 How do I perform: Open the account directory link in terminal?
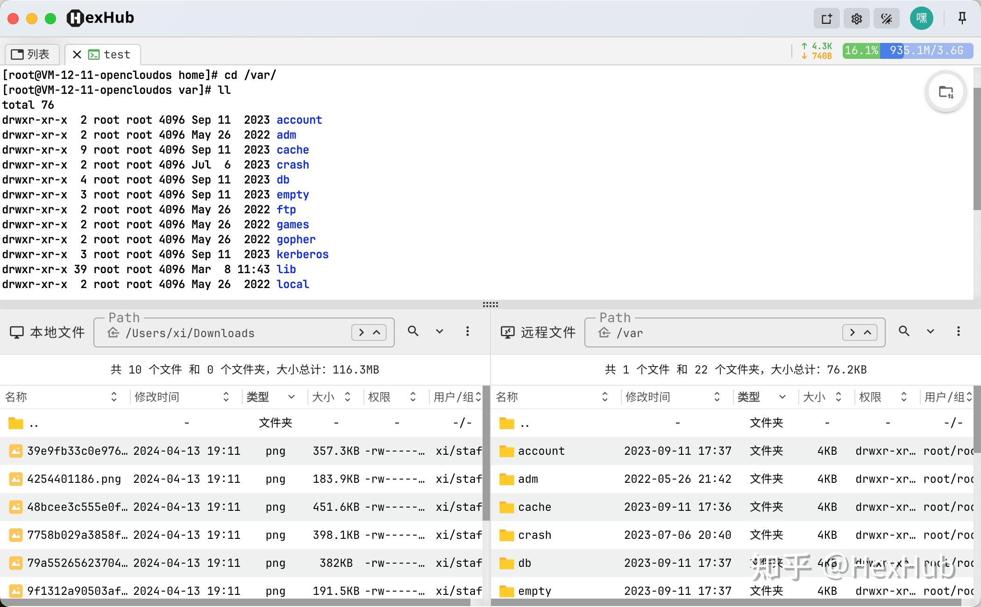(299, 120)
